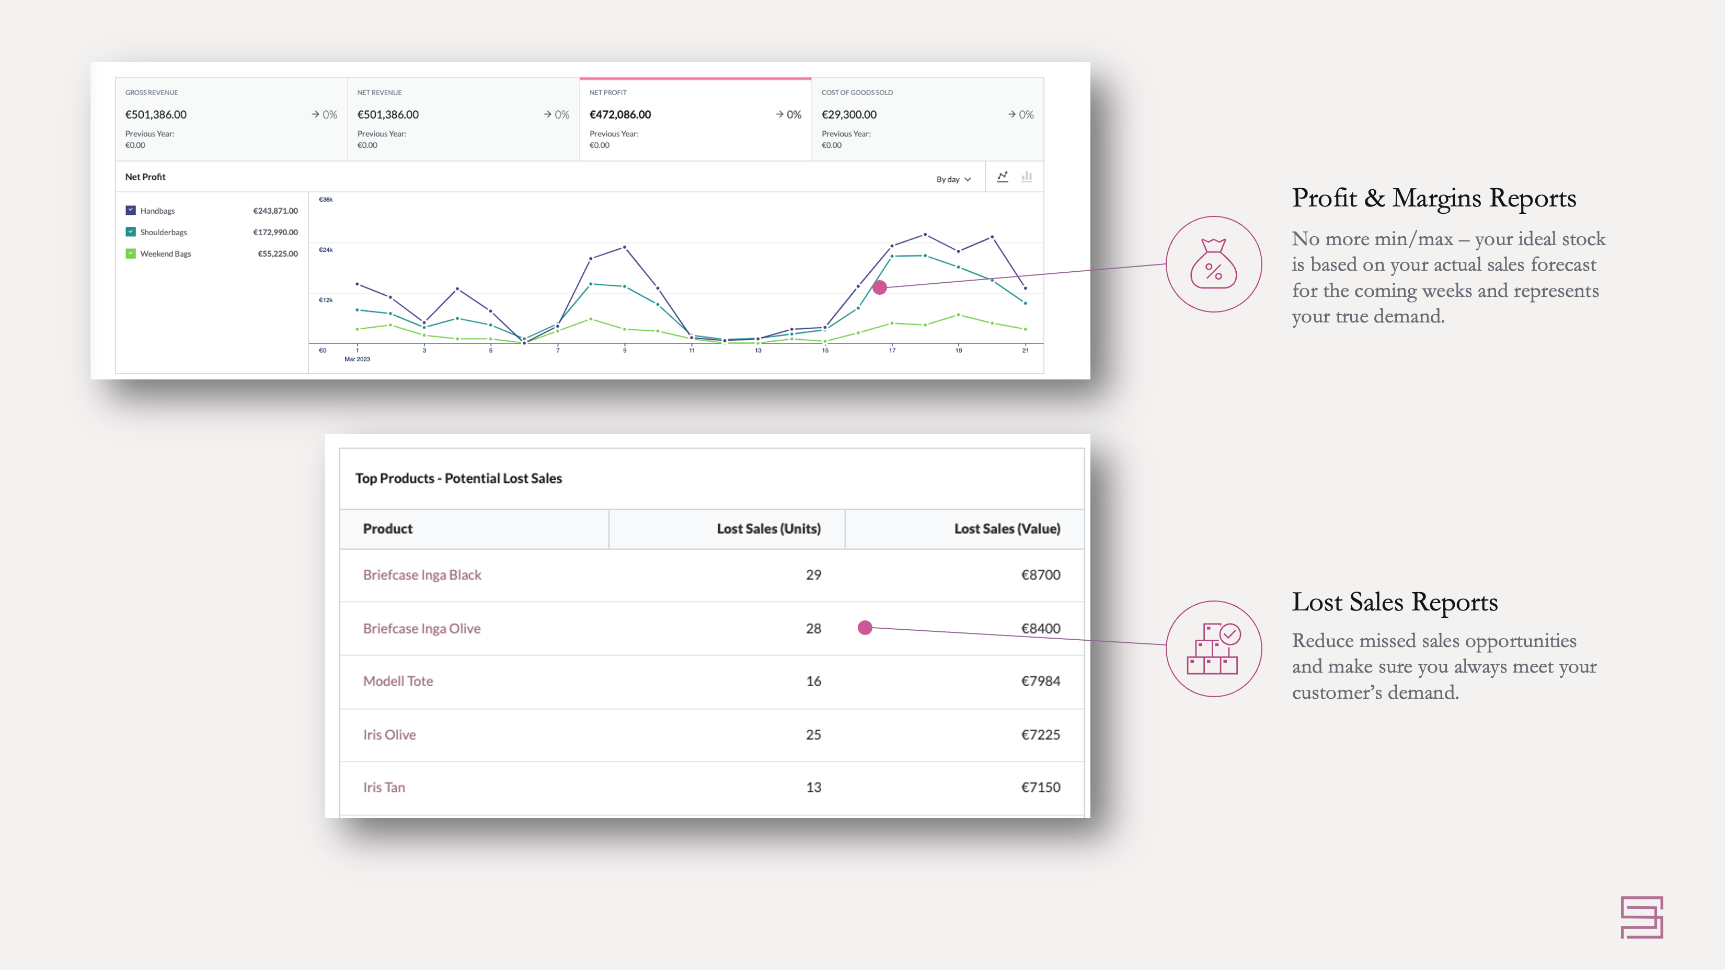Open the Iris Olive product link
The image size is (1725, 970).
pyautogui.click(x=389, y=734)
